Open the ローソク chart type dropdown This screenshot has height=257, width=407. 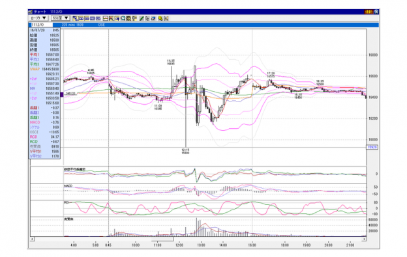38,18
